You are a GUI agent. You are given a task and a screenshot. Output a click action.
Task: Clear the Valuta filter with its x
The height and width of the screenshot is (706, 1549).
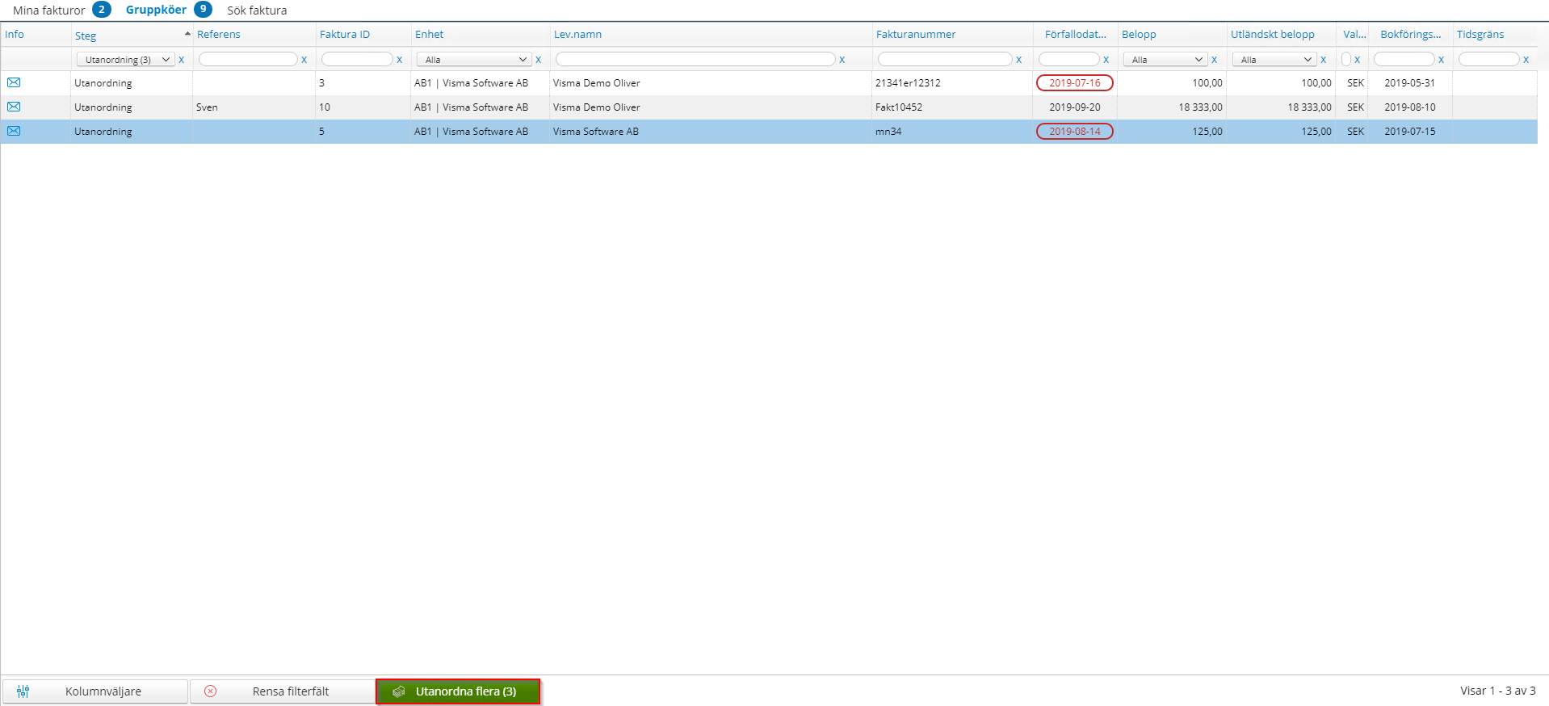pyautogui.click(x=1358, y=60)
